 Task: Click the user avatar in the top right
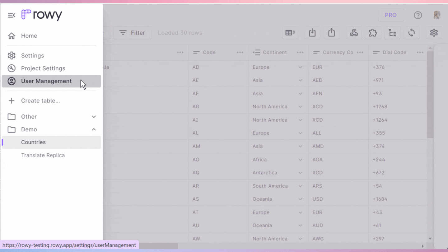(x=437, y=15)
